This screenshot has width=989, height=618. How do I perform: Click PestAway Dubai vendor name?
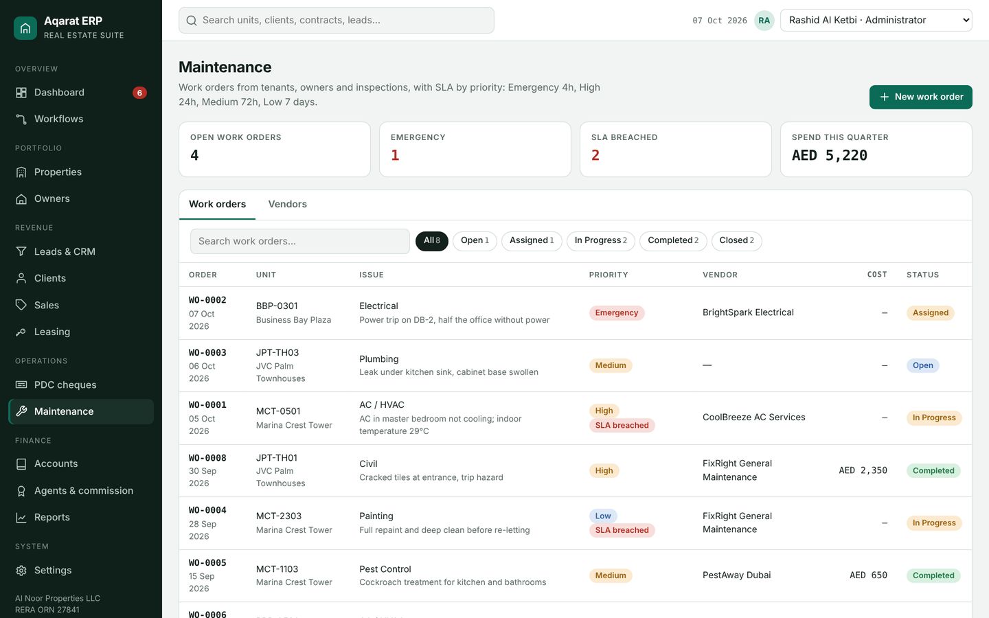(736, 575)
